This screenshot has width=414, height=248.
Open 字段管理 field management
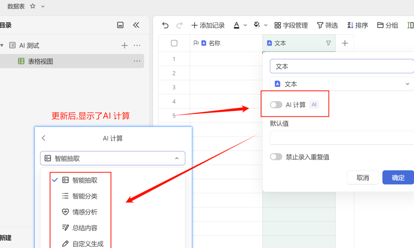(x=291, y=25)
